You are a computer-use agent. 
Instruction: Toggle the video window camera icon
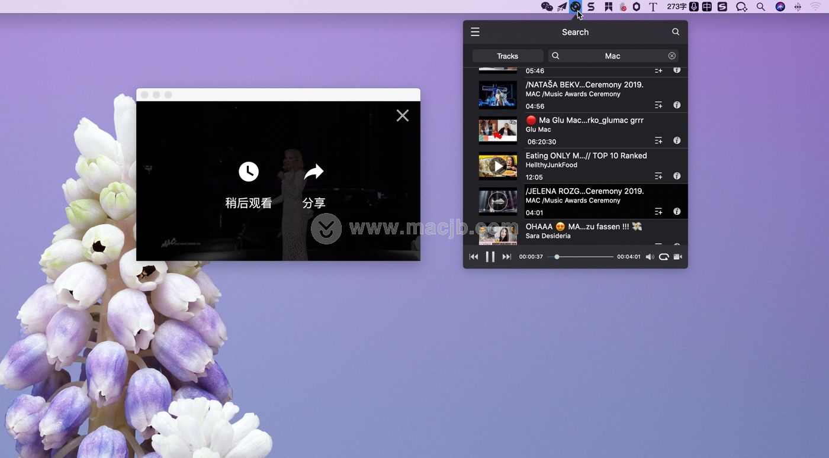point(678,257)
